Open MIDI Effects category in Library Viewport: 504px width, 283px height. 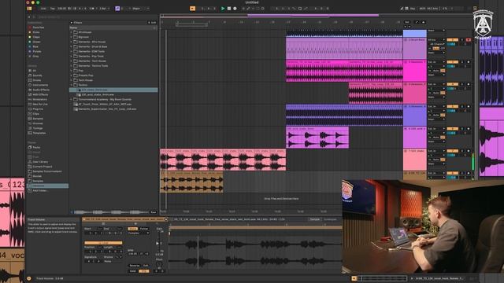tap(40, 94)
